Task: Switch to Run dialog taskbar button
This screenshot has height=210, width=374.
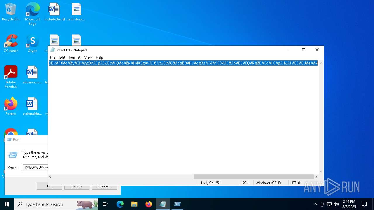Action: (x=177, y=204)
